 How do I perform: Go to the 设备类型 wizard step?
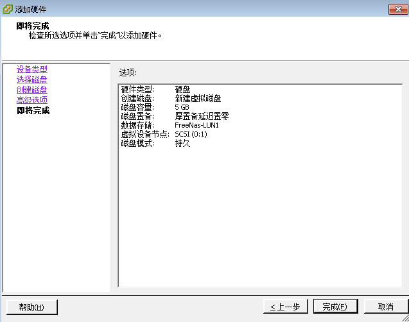coord(32,69)
